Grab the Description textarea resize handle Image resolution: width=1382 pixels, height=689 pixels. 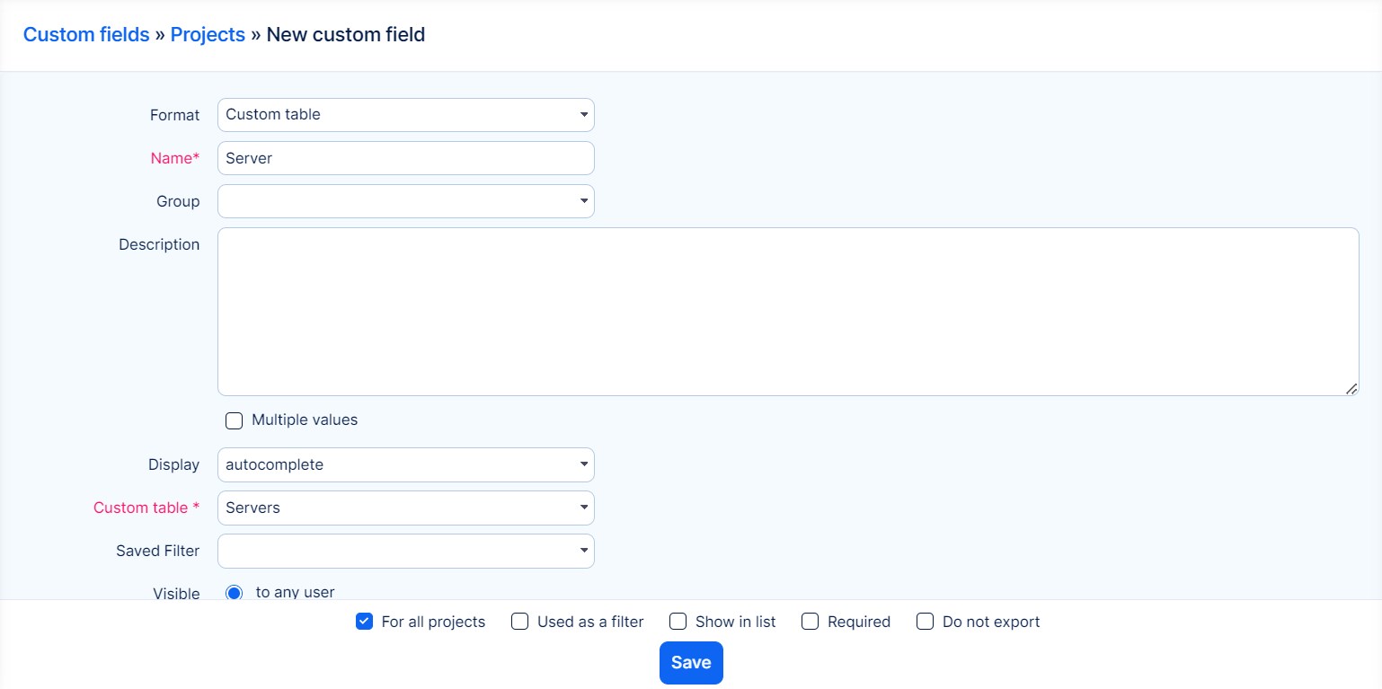pyautogui.click(x=1351, y=388)
